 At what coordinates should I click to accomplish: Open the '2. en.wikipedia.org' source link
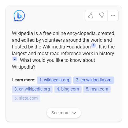click(93, 80)
